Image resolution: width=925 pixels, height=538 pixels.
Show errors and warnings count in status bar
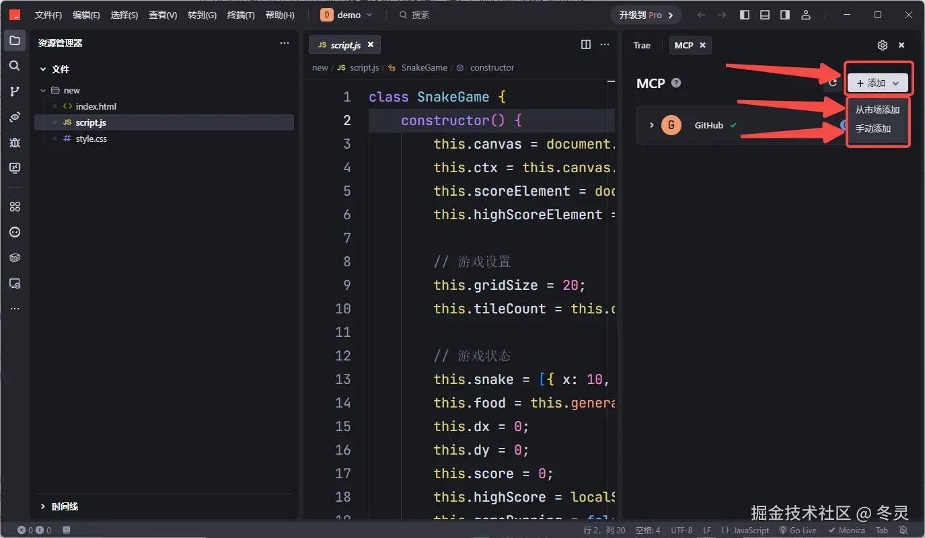pyautogui.click(x=34, y=530)
